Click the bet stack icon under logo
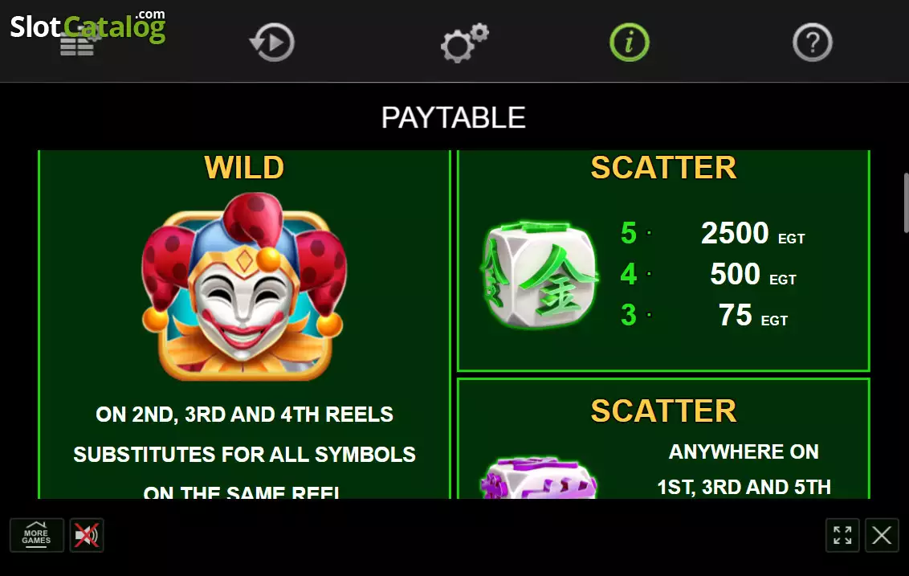 click(78, 45)
